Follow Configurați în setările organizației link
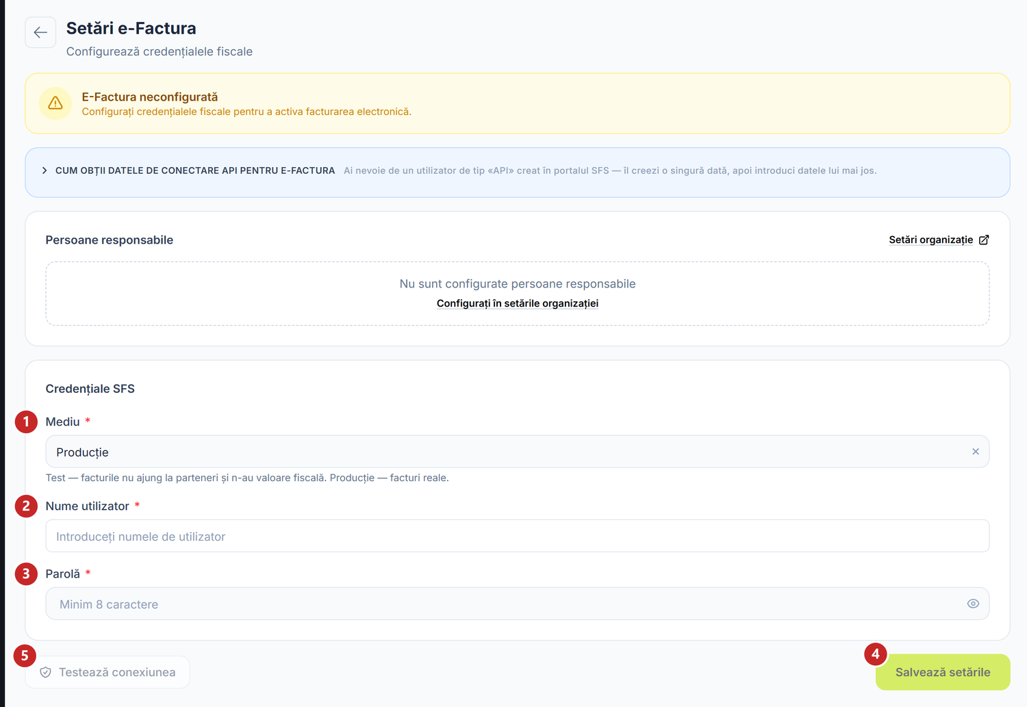Screen dimensions: 1027x707 [x=518, y=303]
